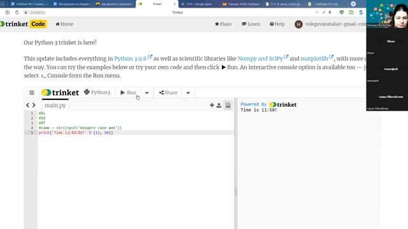408x229 pixels.
Task: Click the trinket logo in the editor toolbar
Action: point(60,92)
